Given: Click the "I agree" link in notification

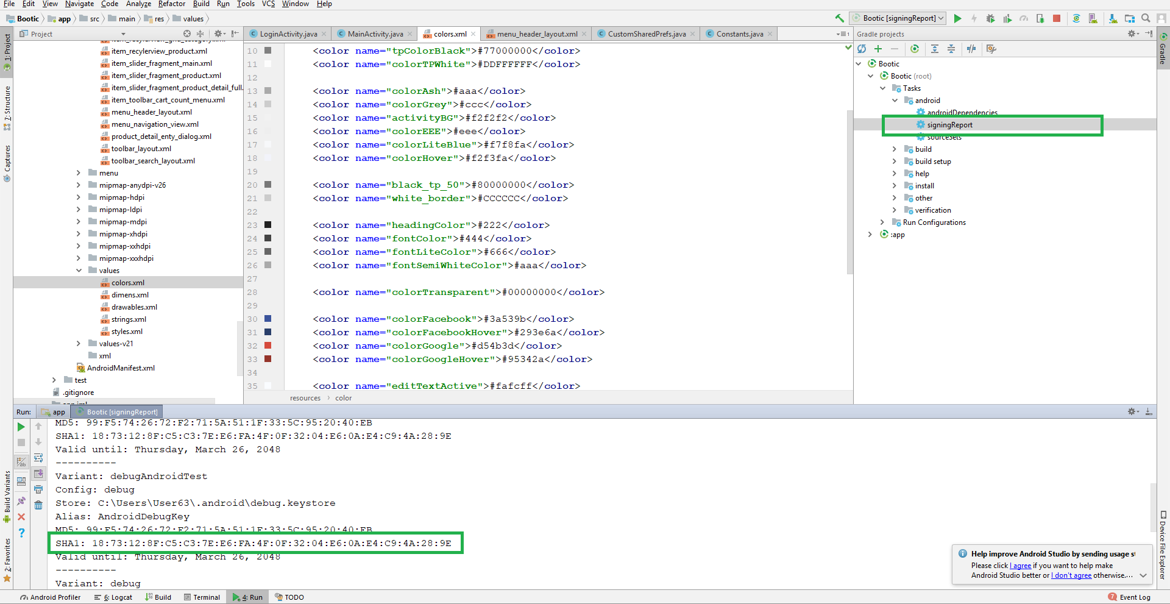Looking at the screenshot, I should (x=1021, y=566).
